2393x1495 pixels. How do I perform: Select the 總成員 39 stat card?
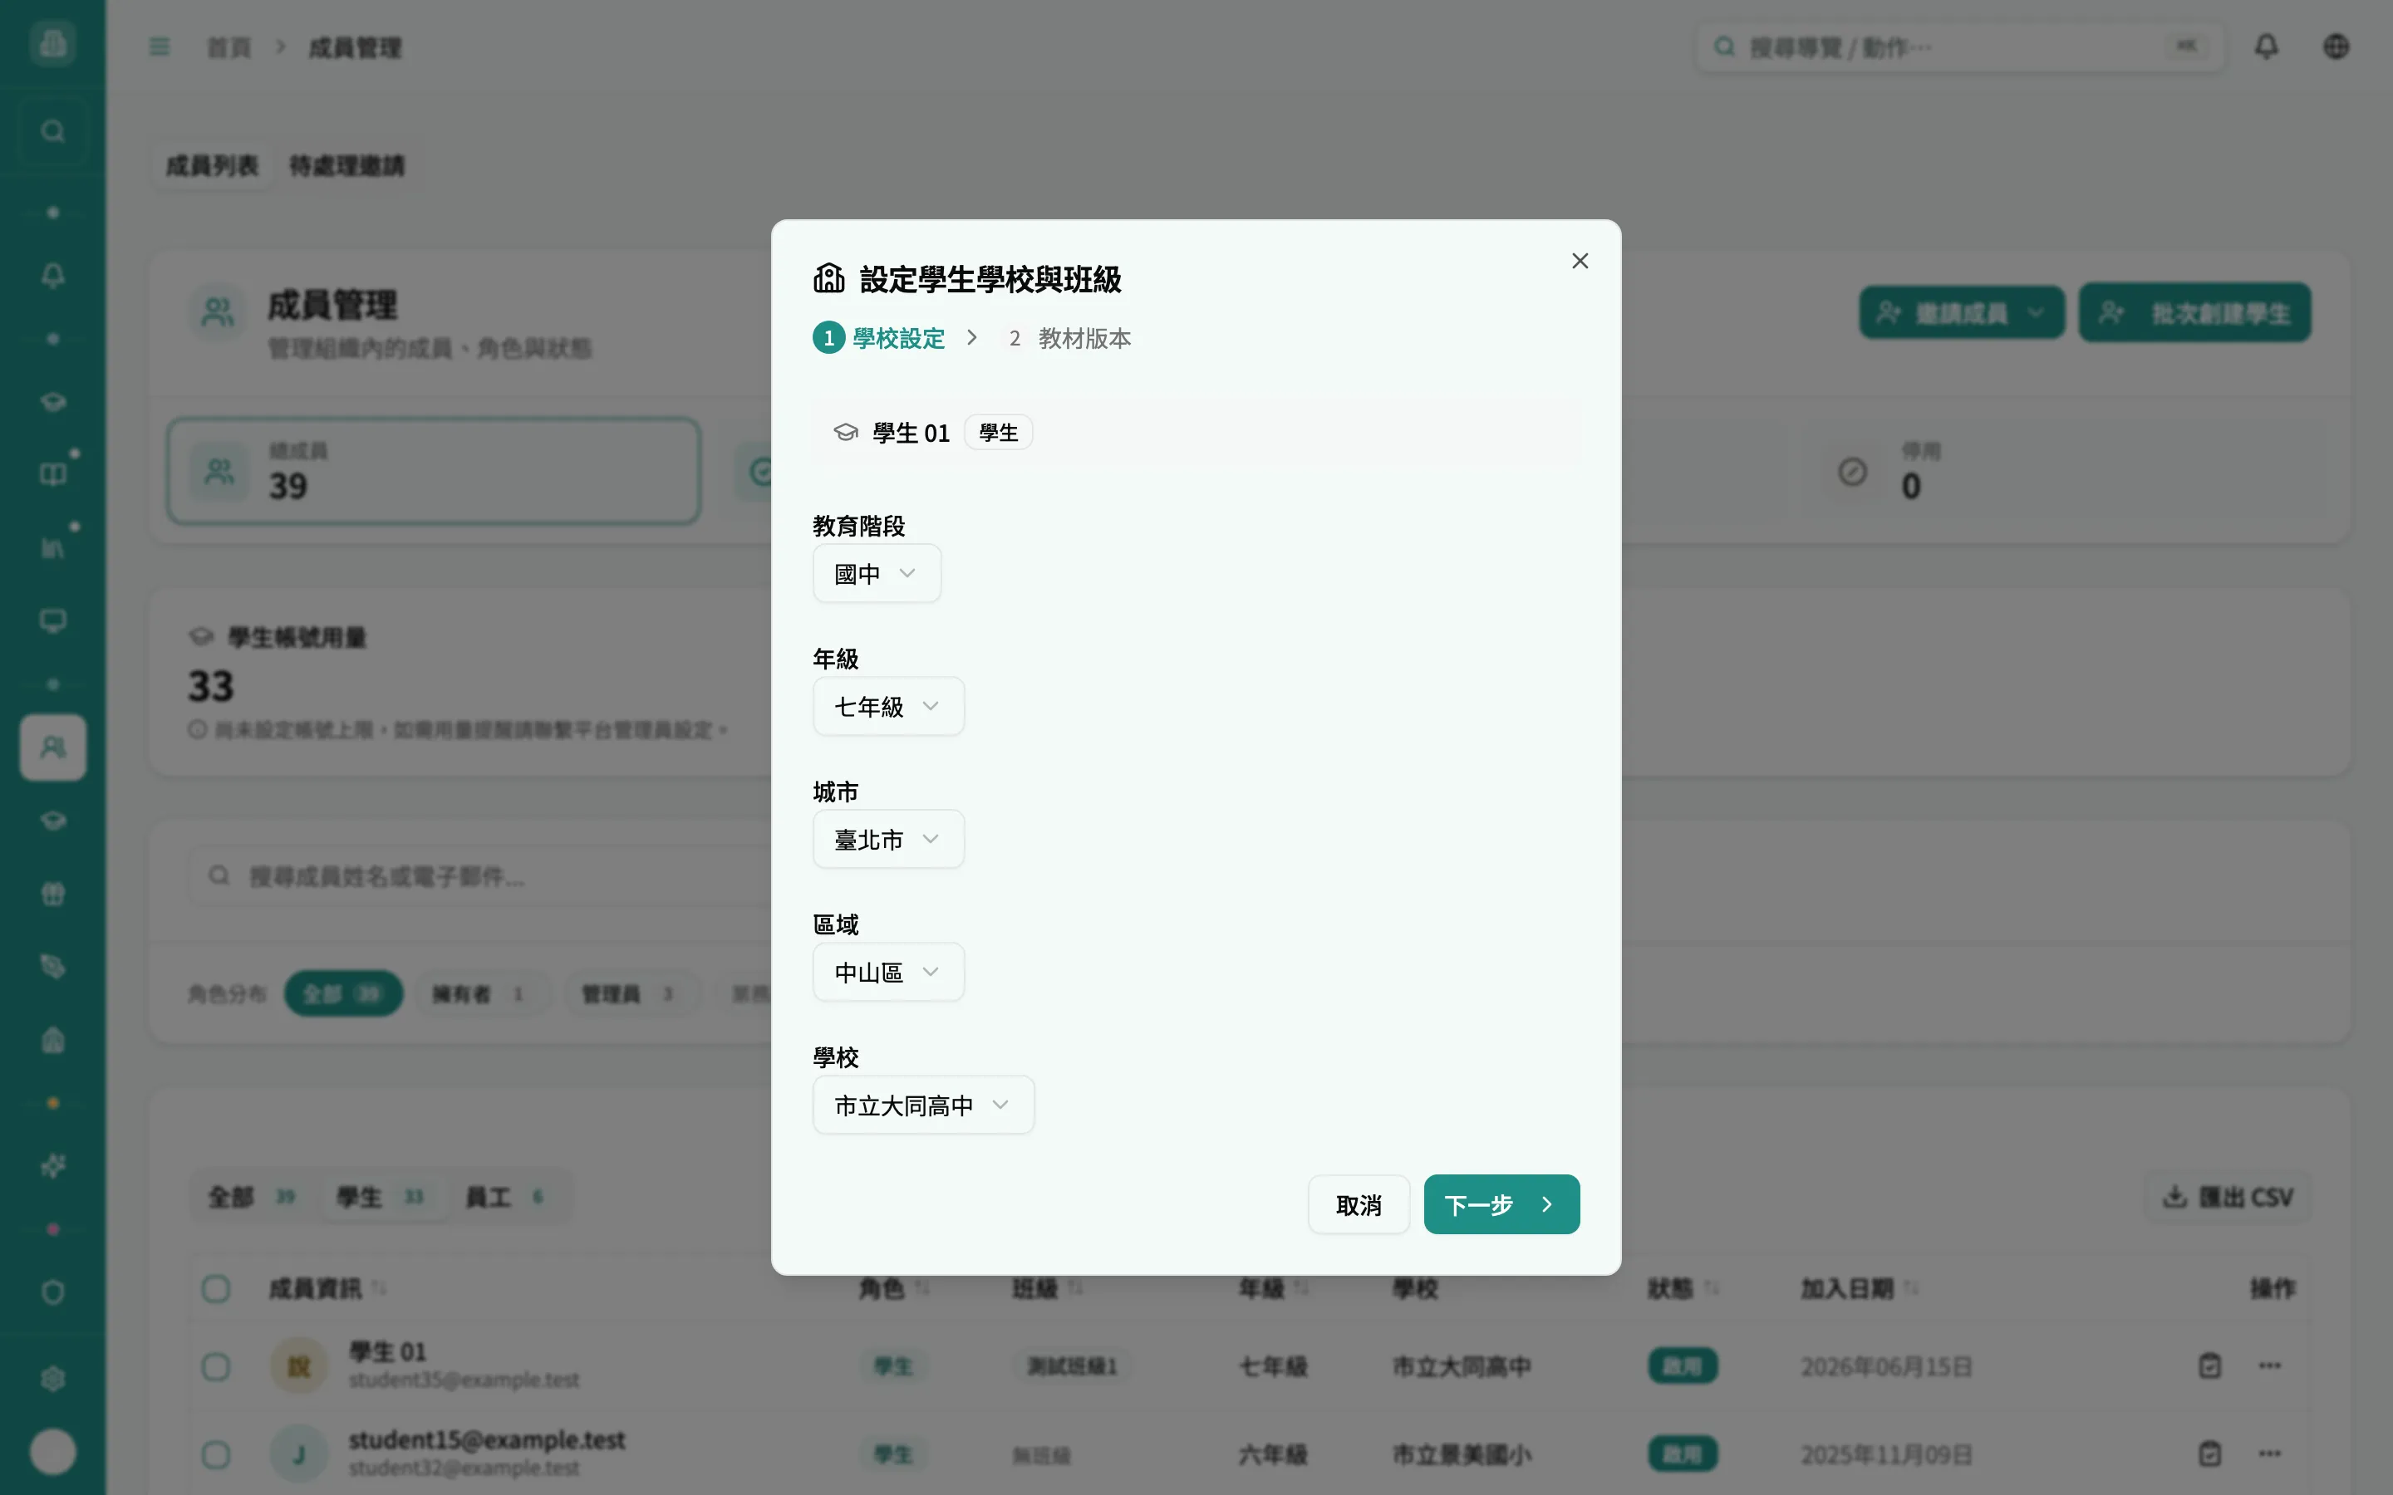[x=434, y=471]
